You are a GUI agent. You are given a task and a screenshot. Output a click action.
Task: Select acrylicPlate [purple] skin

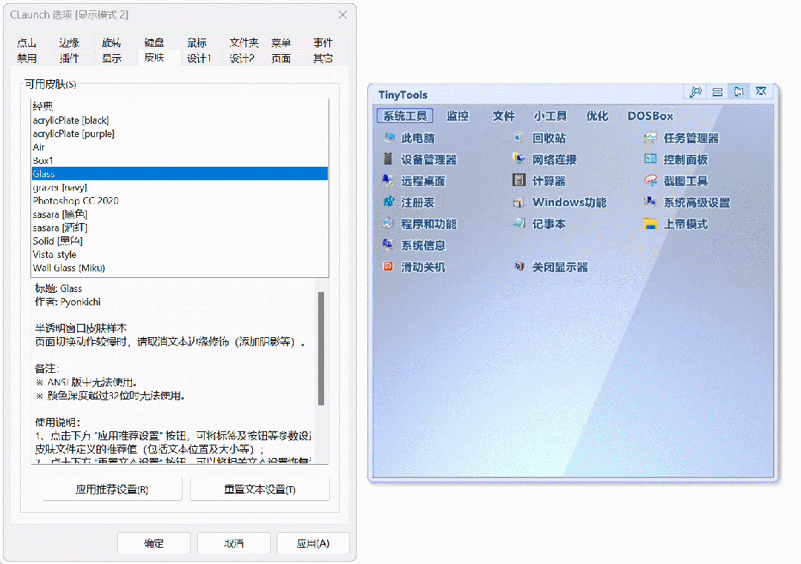point(179,133)
